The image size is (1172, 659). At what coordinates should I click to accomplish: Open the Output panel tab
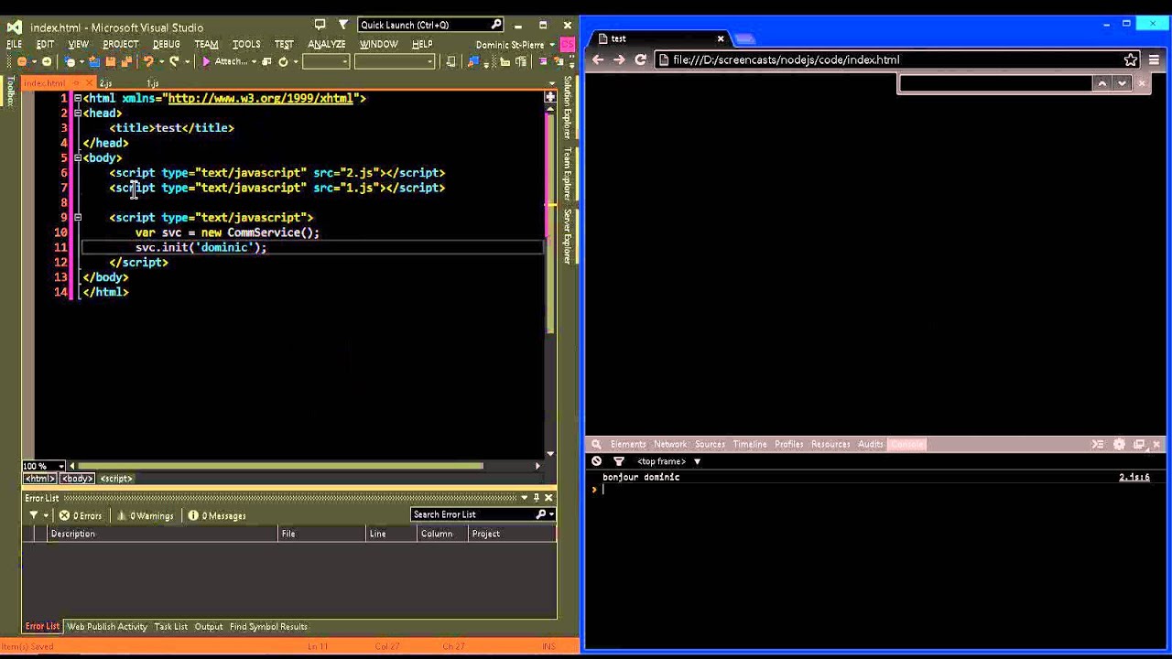tap(209, 627)
